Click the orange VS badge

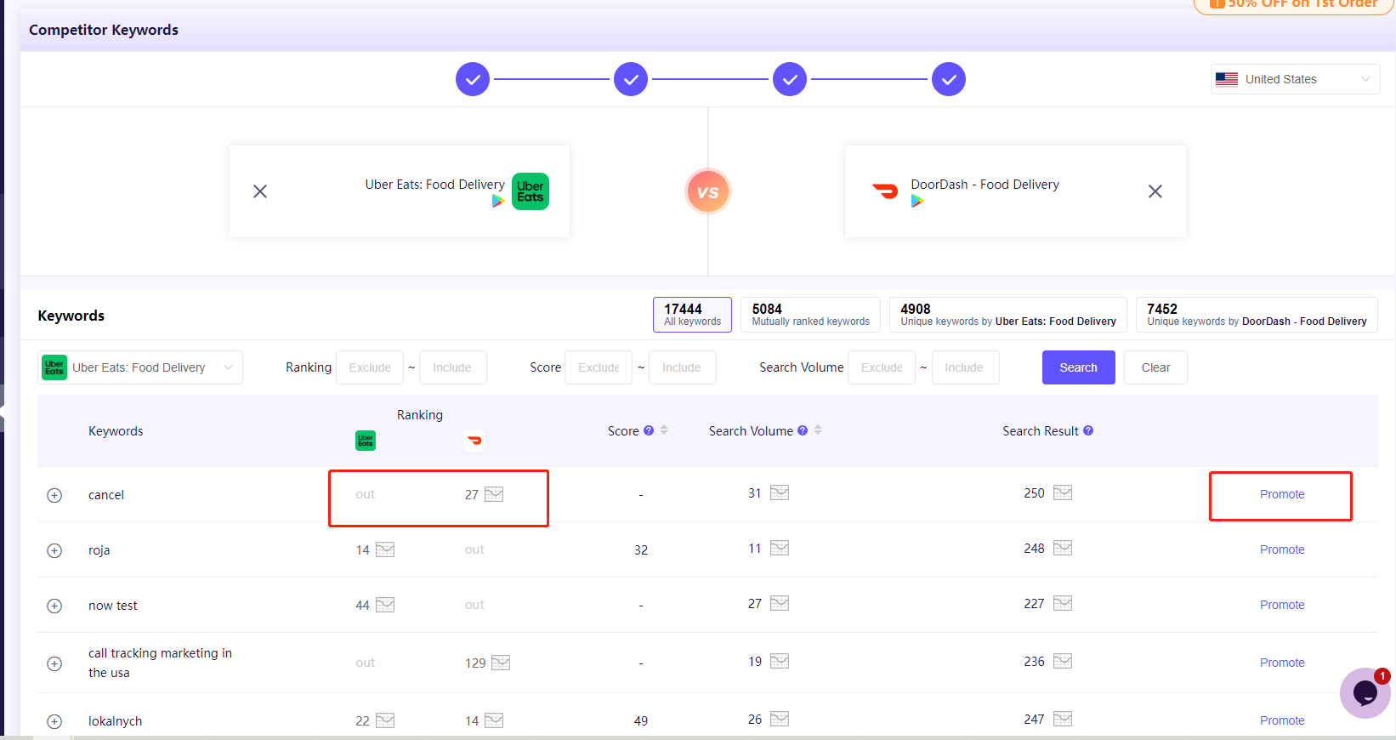click(x=708, y=191)
